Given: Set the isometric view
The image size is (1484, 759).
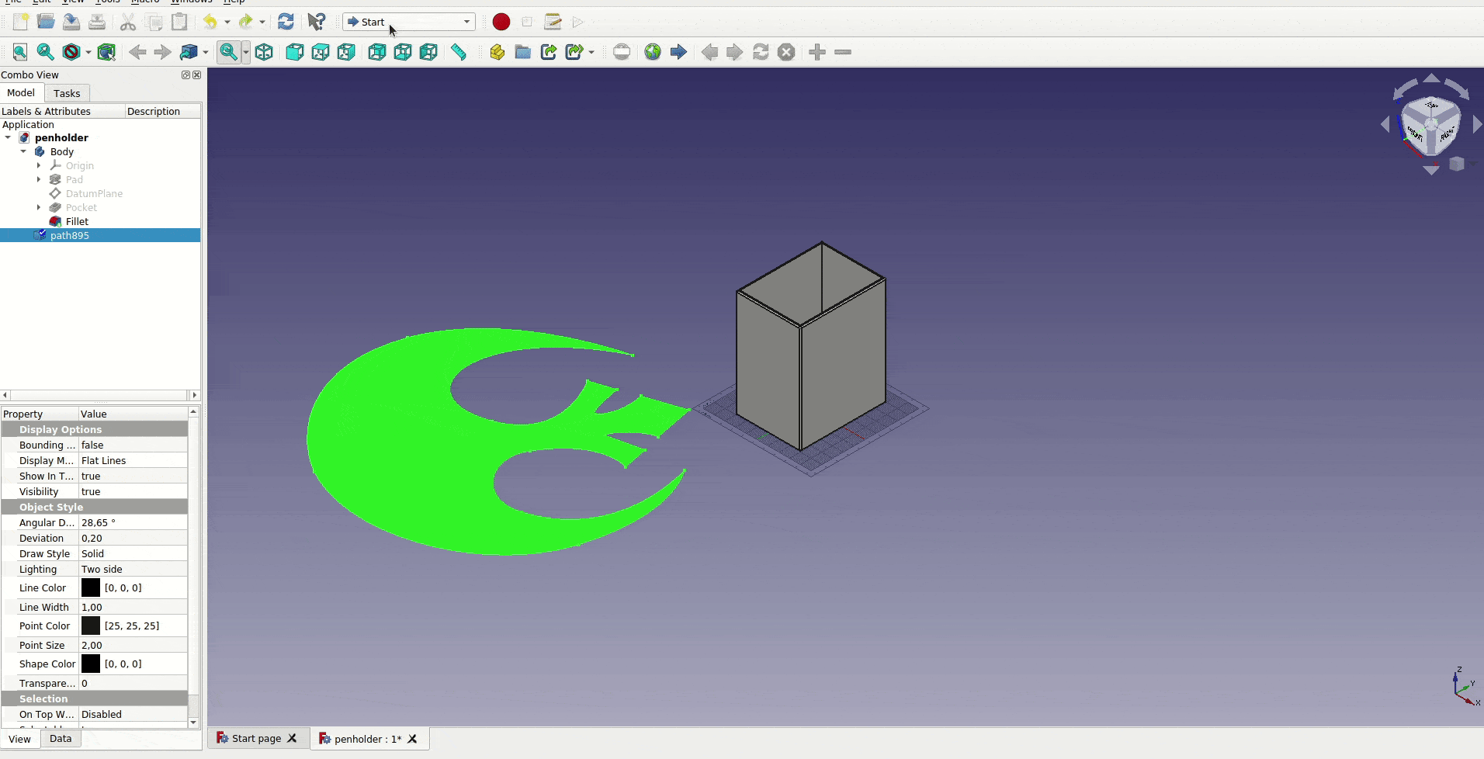Looking at the screenshot, I should pos(264,52).
